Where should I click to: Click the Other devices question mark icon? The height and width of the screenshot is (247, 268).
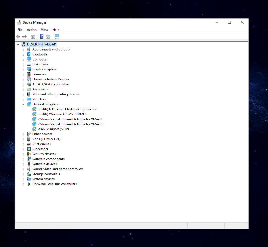pyautogui.click(x=29, y=134)
